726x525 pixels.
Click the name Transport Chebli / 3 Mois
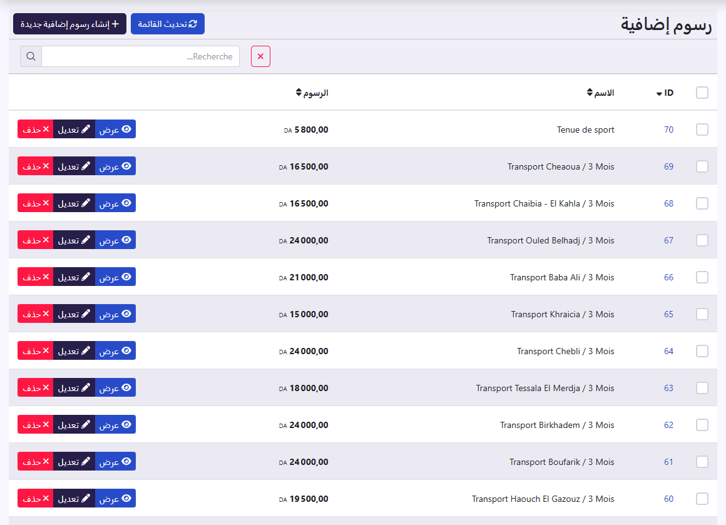click(x=565, y=352)
